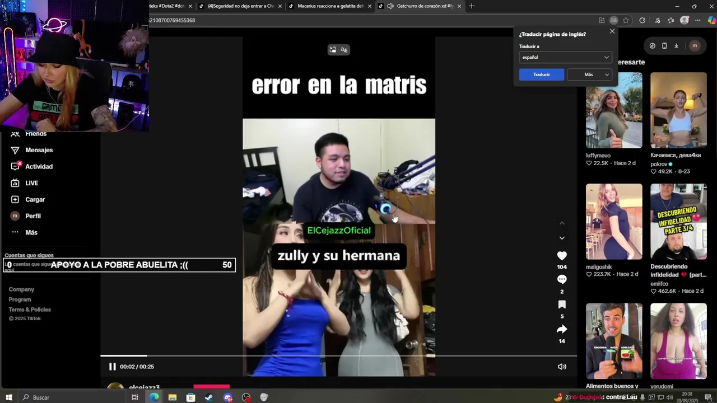The height and width of the screenshot is (403, 717).
Task: Go to next video with down chevron
Action: (x=562, y=238)
